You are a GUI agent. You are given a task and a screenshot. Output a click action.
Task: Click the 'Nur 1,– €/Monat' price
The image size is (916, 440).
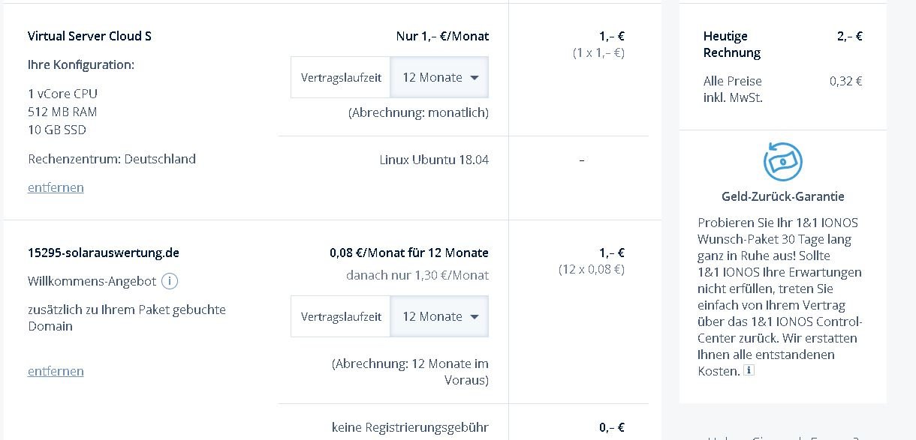point(442,36)
